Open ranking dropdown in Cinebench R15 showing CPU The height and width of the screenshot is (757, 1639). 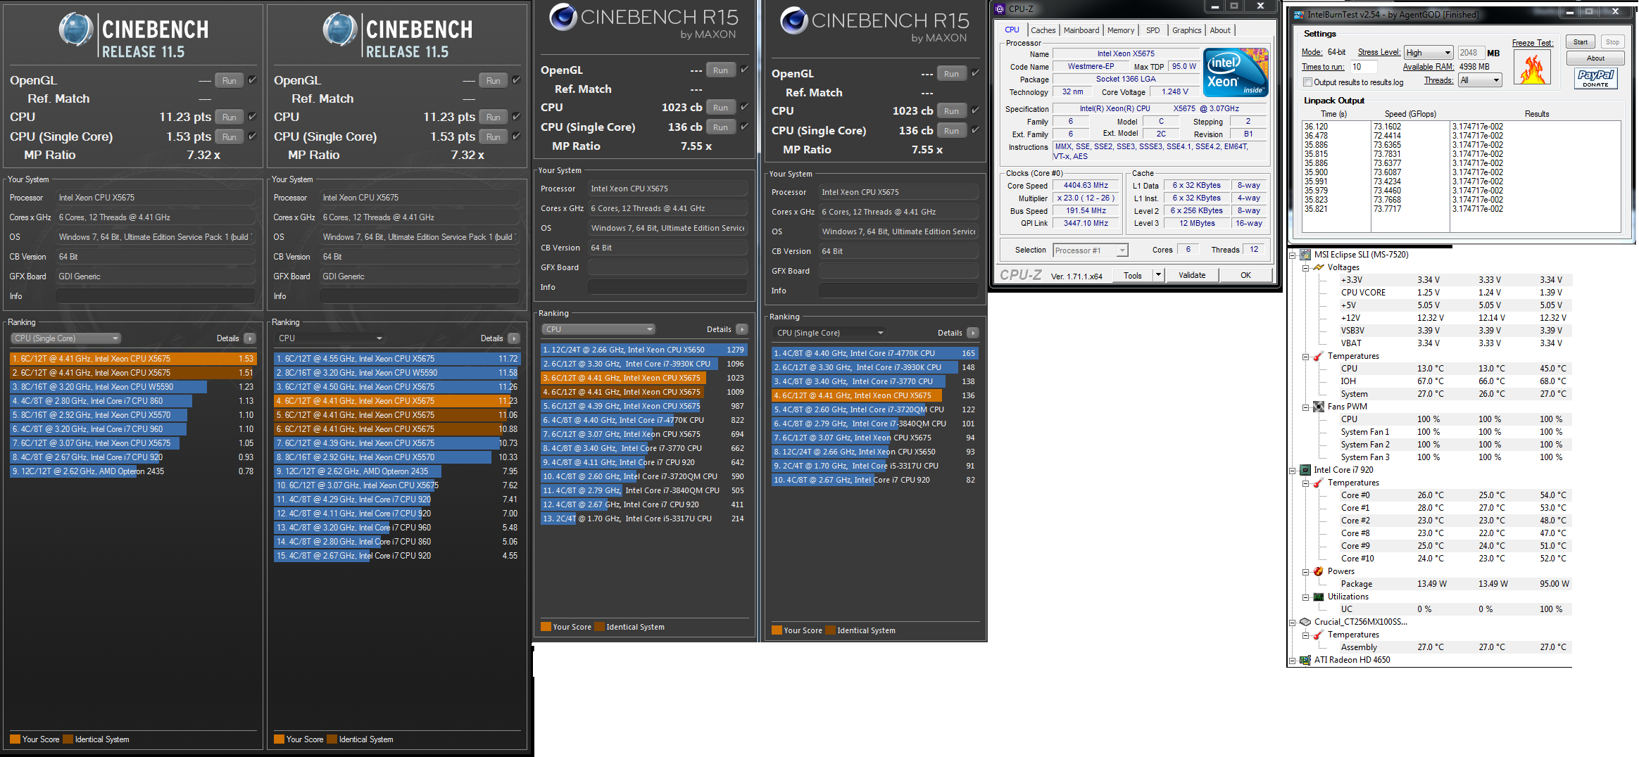pos(598,329)
